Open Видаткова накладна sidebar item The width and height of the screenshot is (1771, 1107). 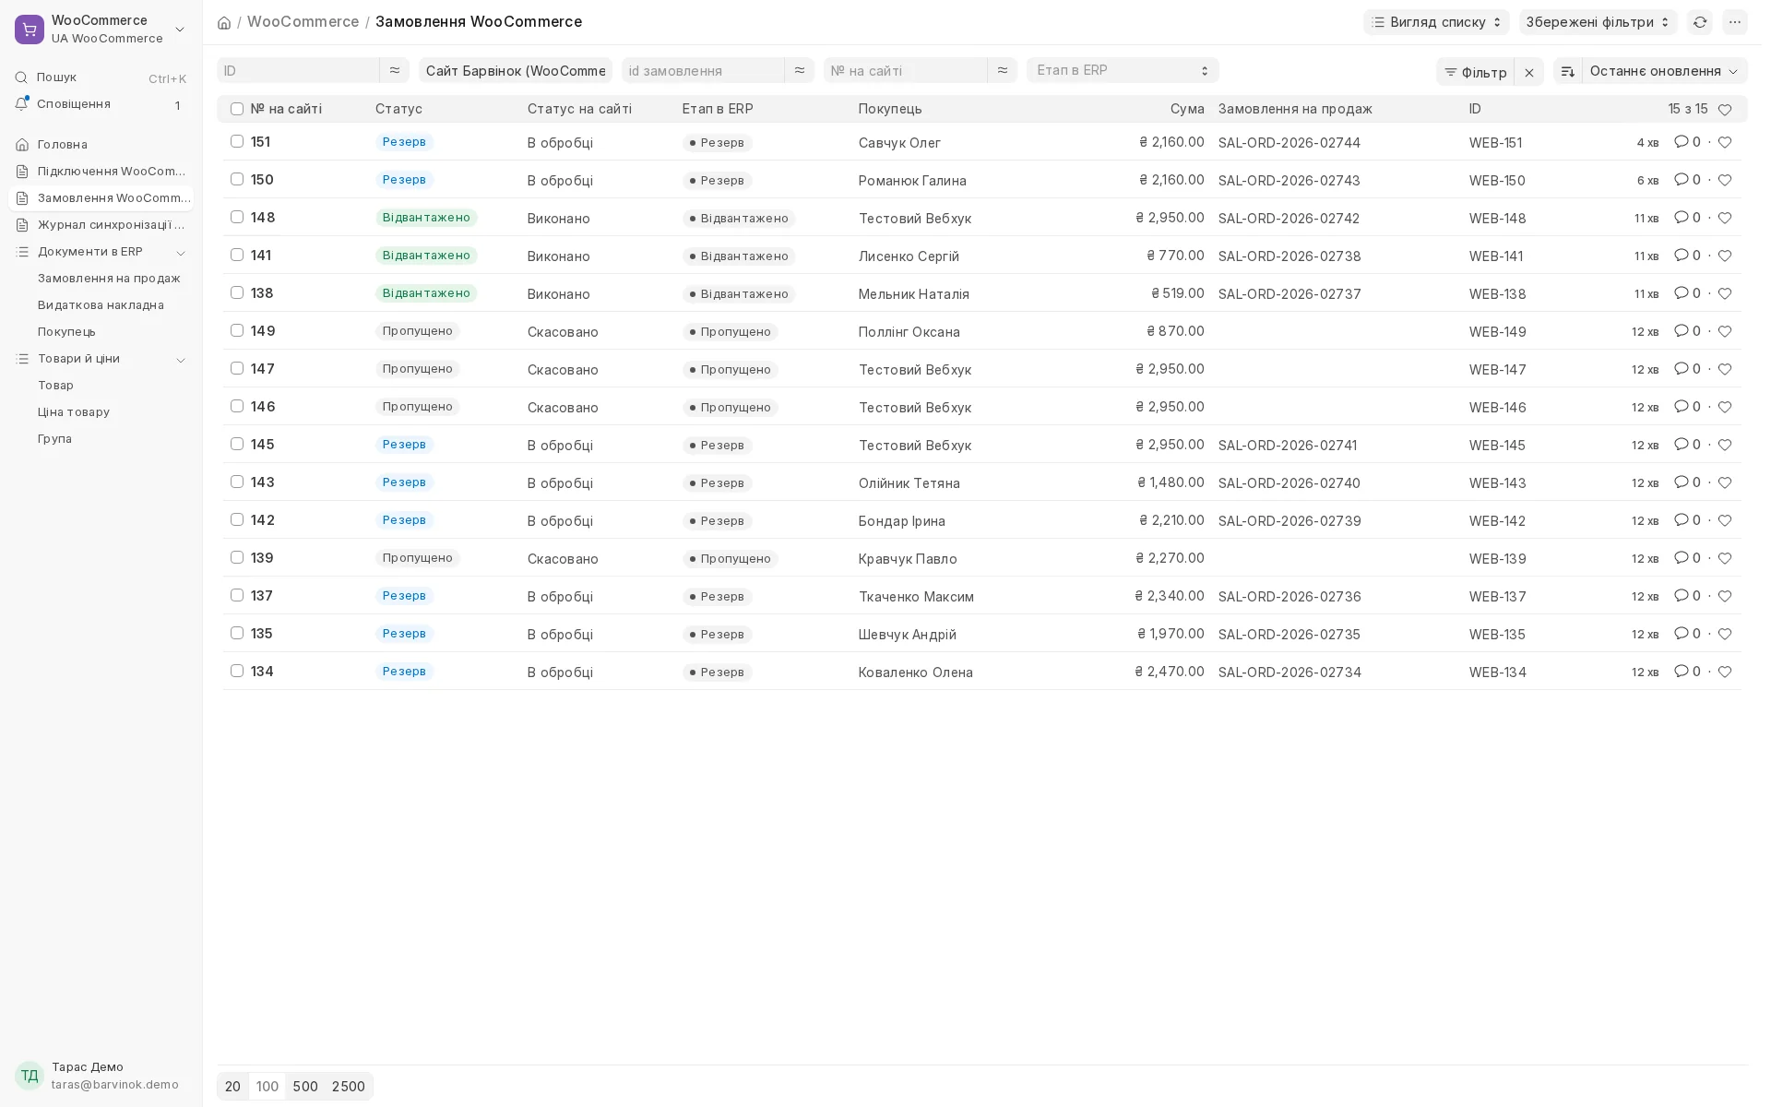tap(101, 305)
